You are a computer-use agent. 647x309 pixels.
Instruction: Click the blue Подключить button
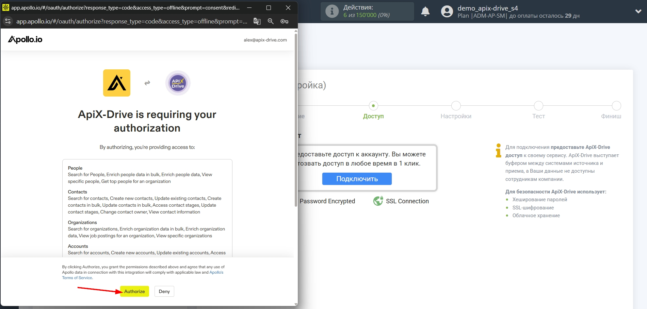click(x=357, y=179)
